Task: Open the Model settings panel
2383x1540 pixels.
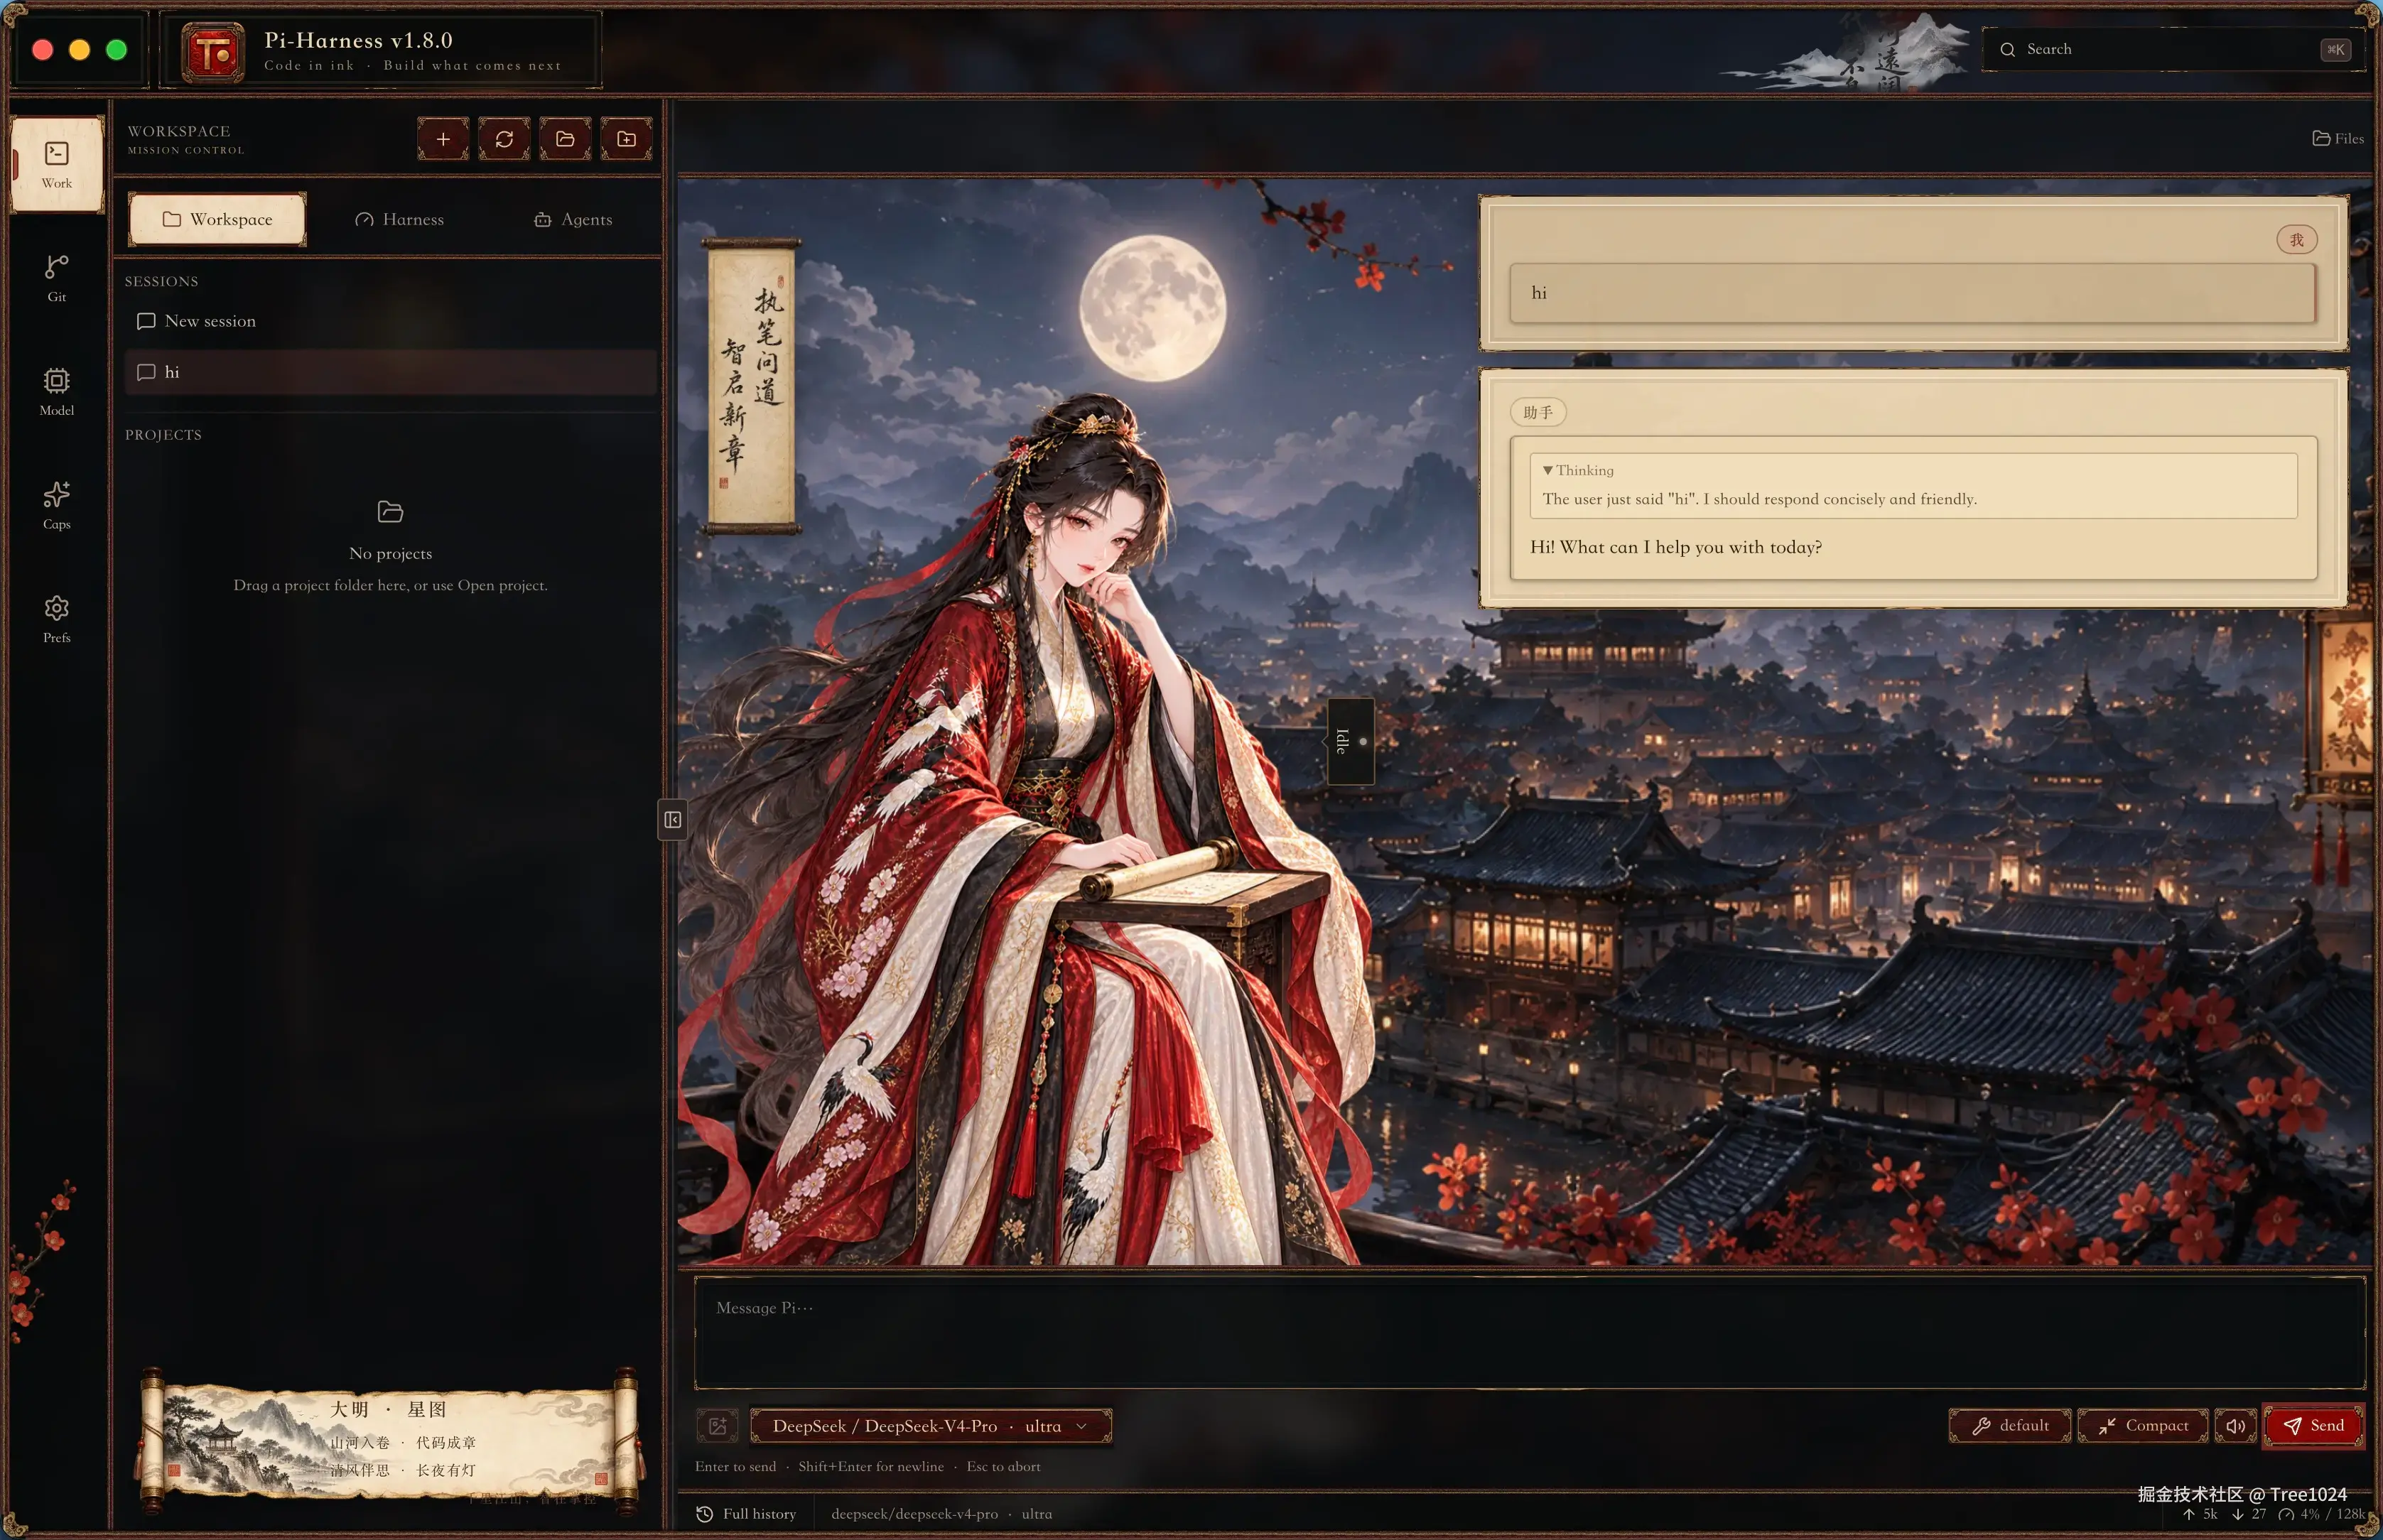Action: (57, 391)
